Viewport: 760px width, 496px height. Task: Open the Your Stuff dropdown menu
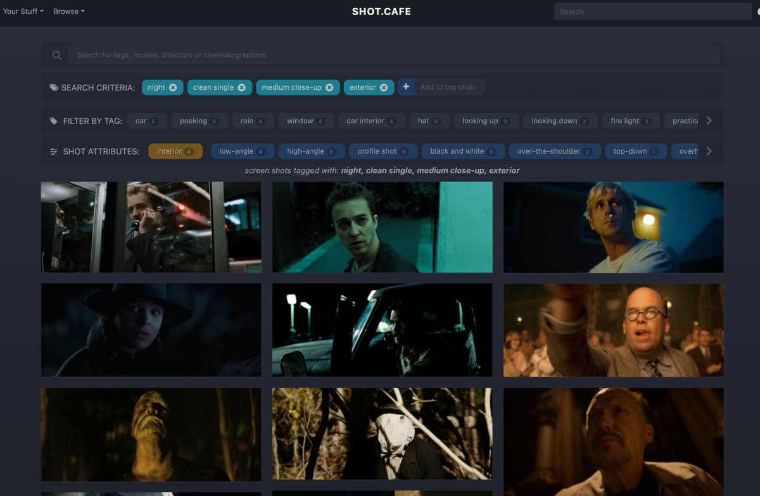(23, 11)
